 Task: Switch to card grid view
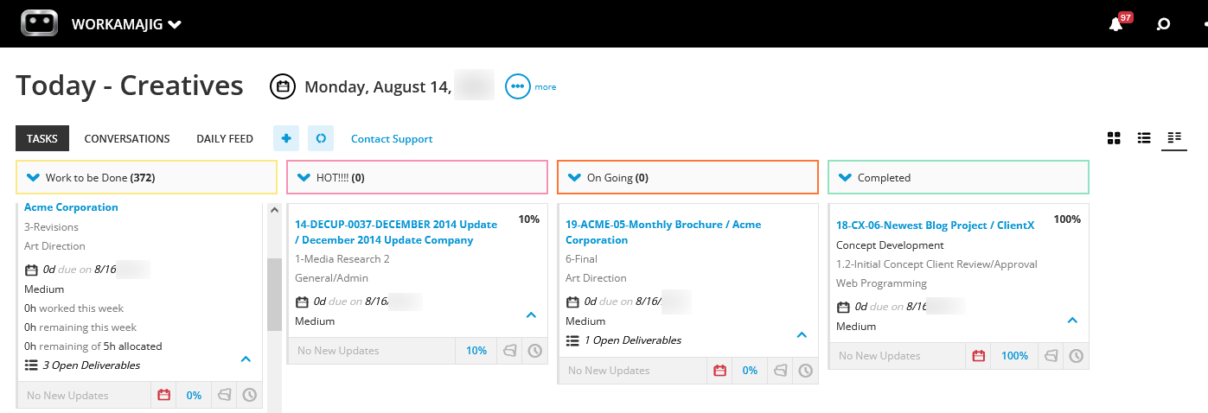(x=1114, y=138)
